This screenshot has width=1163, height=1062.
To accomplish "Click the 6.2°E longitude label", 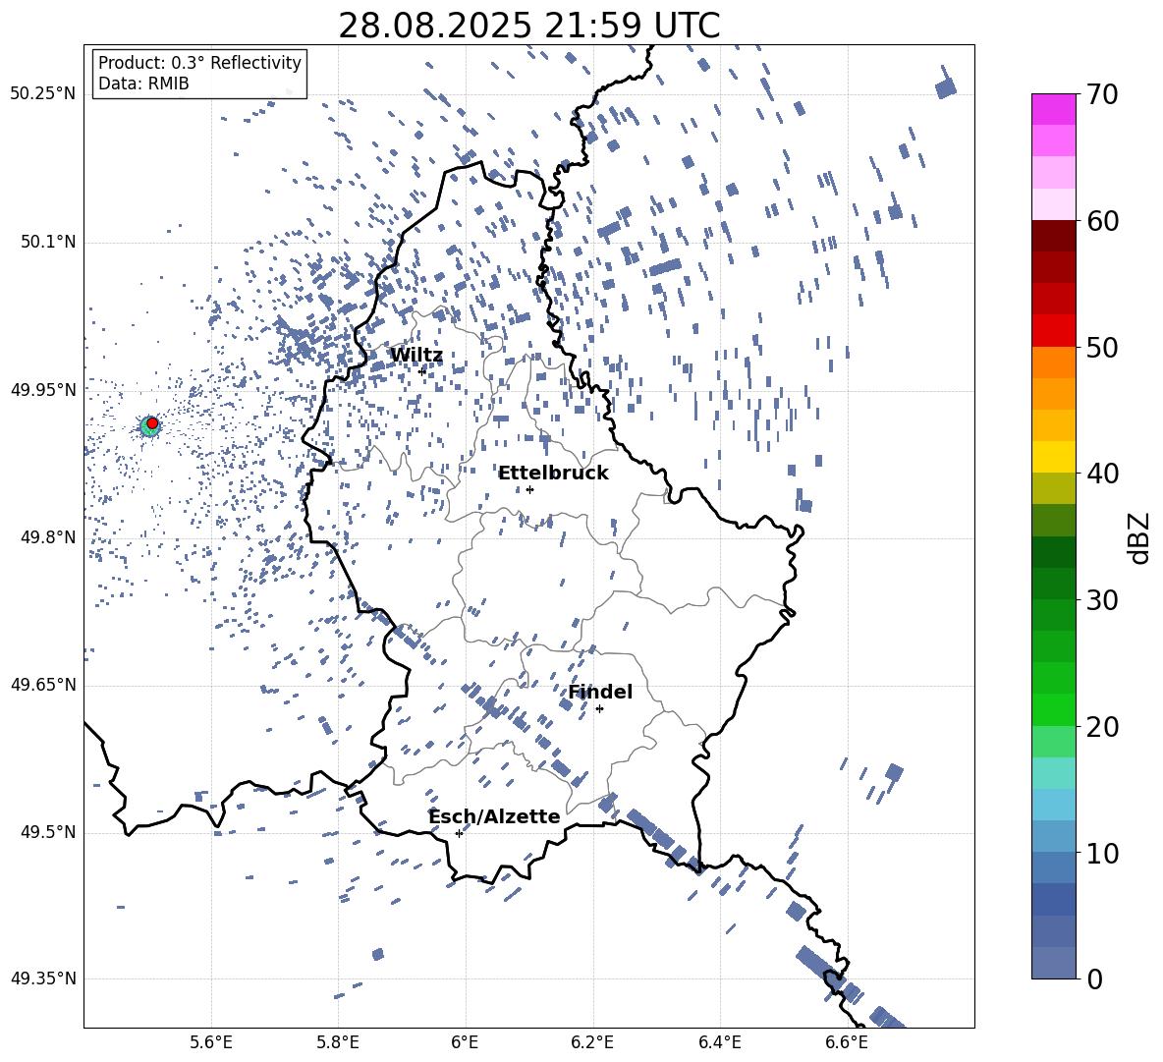I will pos(592,1042).
